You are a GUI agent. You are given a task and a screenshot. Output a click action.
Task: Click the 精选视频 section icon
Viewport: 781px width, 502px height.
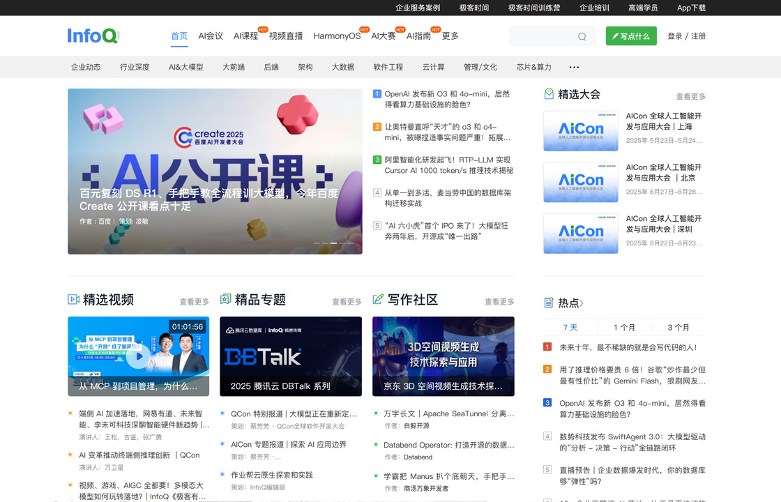point(73,299)
